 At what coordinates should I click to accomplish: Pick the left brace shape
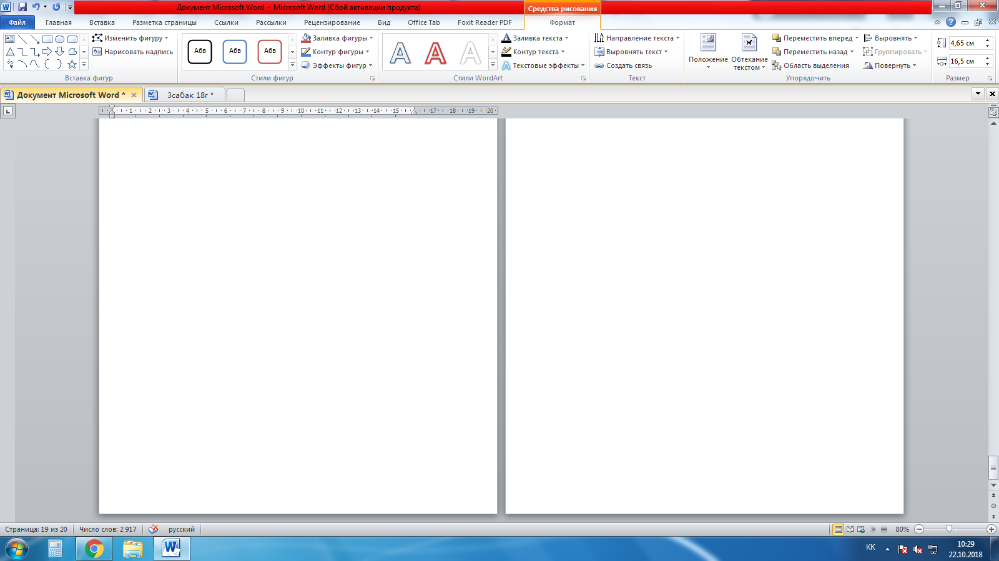[47, 64]
